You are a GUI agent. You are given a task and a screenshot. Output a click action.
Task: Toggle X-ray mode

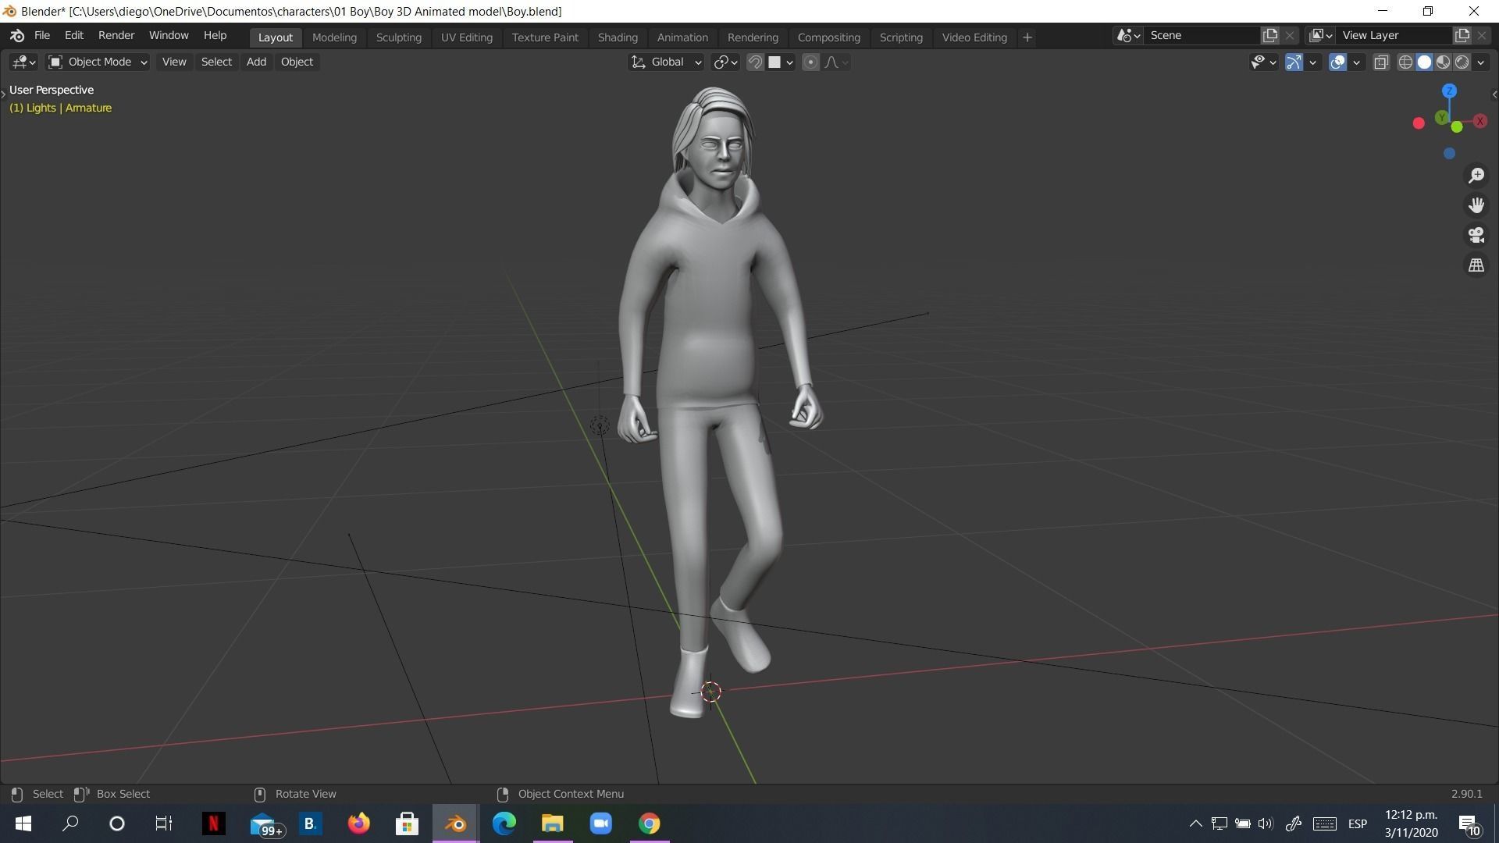(1381, 62)
